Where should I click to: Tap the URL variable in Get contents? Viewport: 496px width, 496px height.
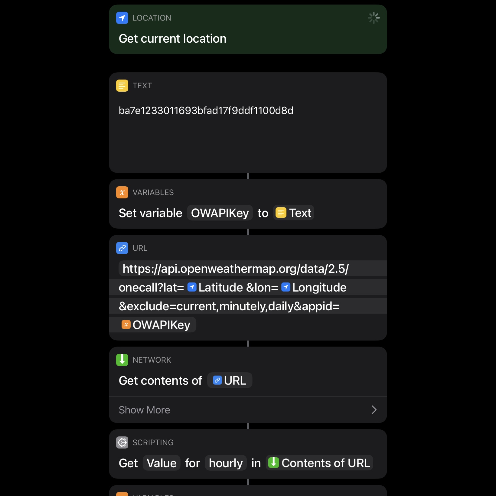click(230, 380)
